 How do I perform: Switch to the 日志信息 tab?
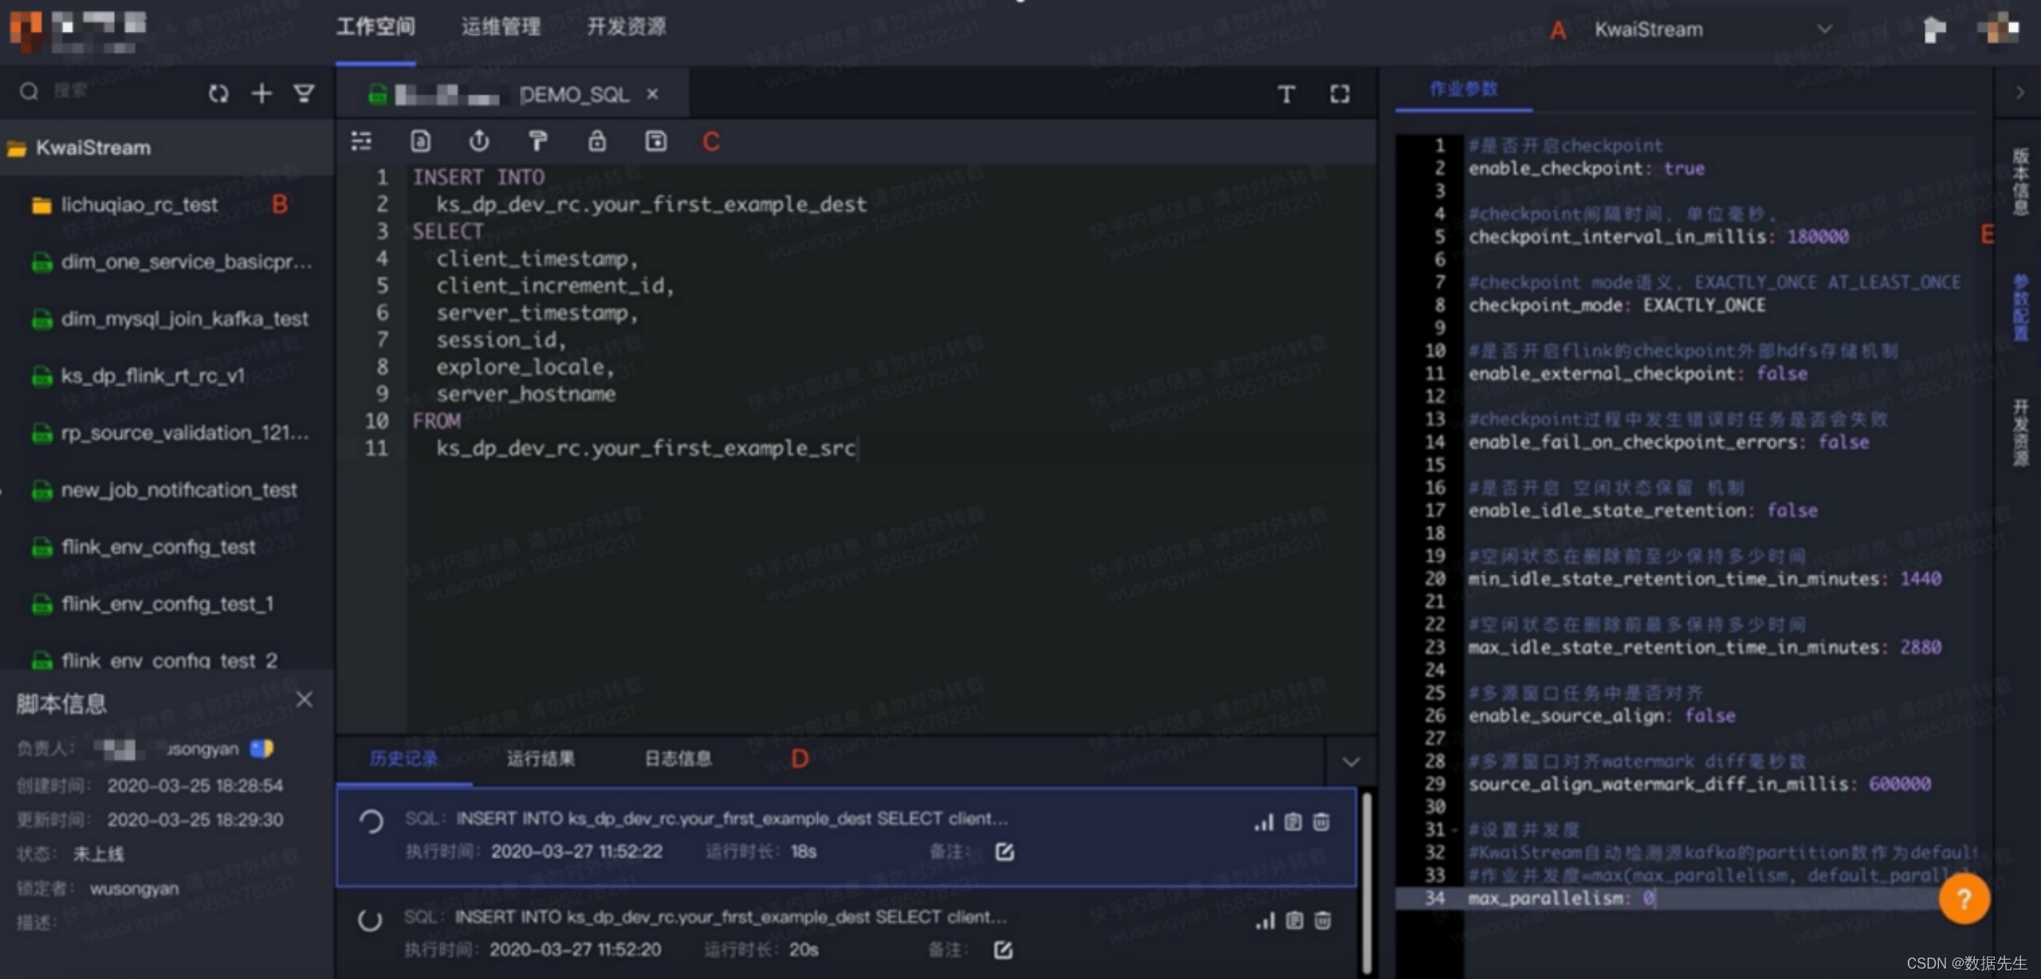pos(678,758)
